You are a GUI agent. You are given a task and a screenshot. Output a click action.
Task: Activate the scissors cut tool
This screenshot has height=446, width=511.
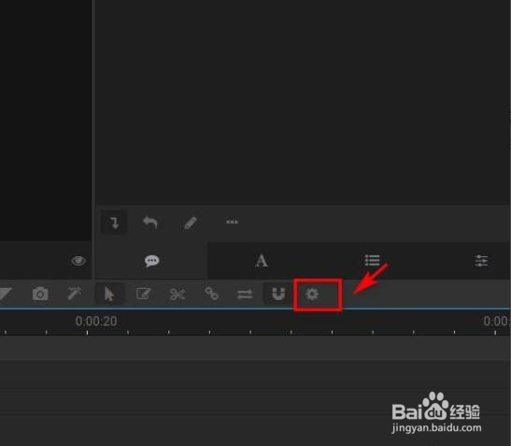click(177, 294)
